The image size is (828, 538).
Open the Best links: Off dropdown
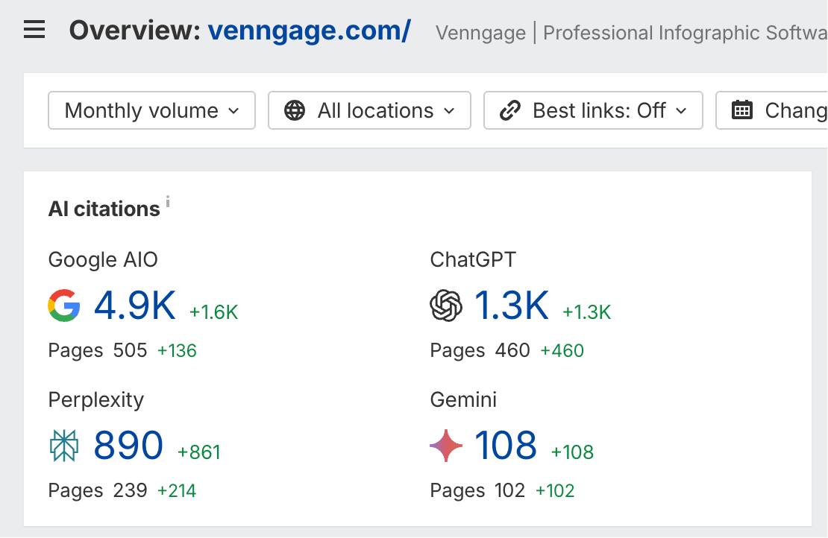pyautogui.click(x=594, y=110)
